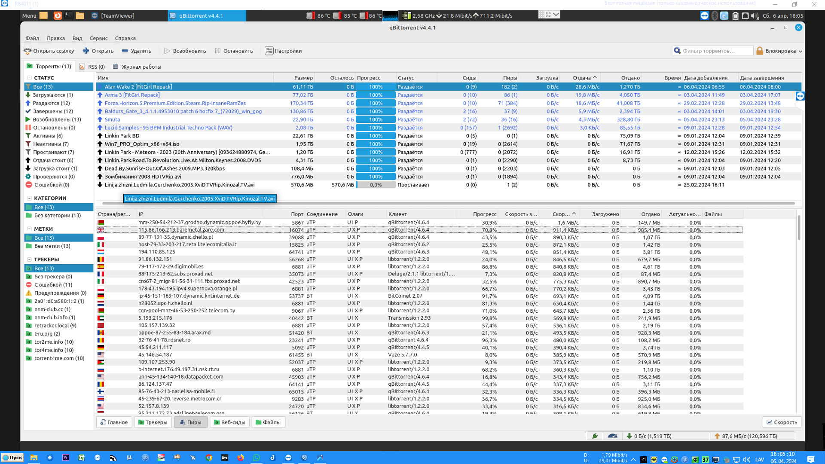Sort torrents by Отдача column header
This screenshot has height=464, width=825.
click(x=581, y=78)
